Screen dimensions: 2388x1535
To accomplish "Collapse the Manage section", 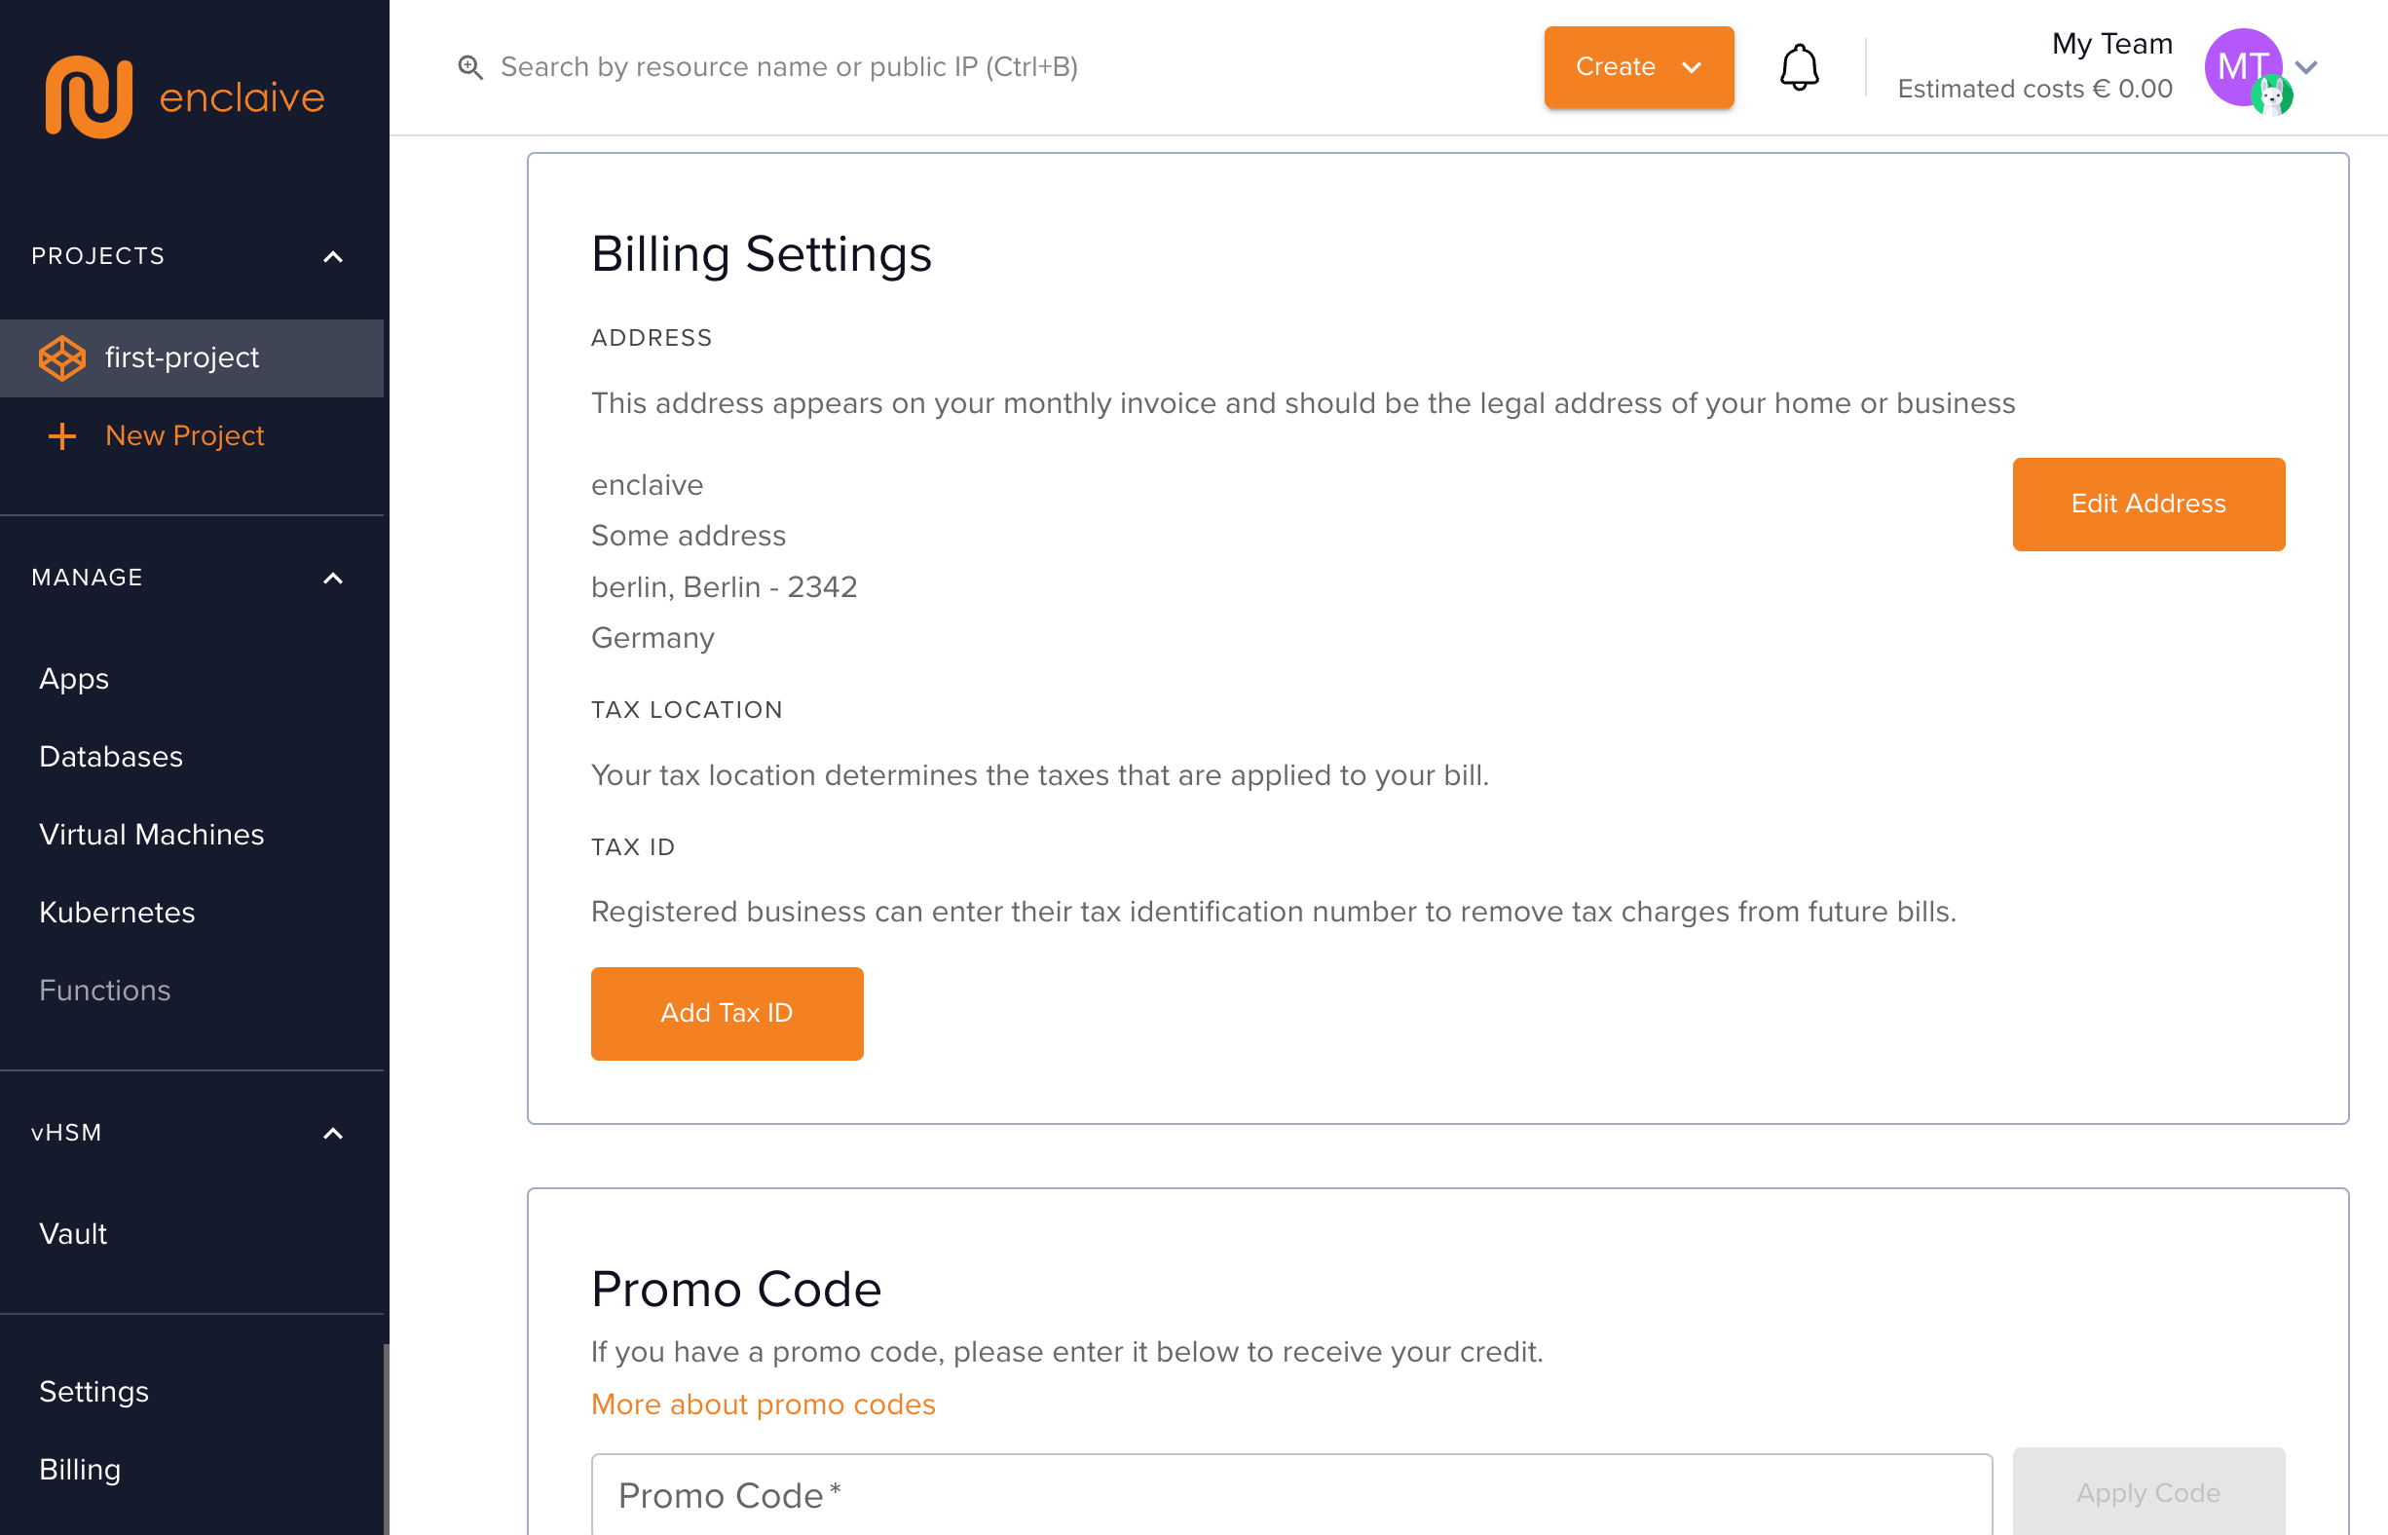I will (333, 579).
